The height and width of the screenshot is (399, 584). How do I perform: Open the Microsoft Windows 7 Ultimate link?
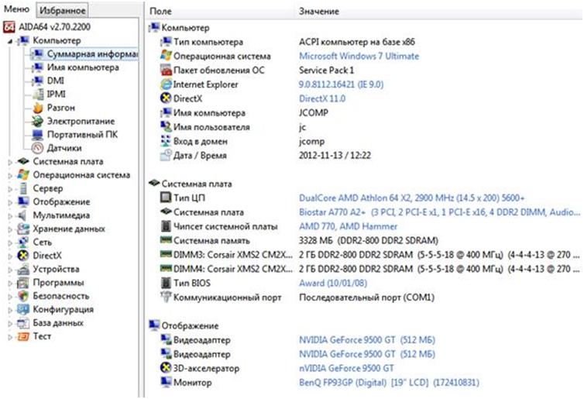[x=359, y=57]
